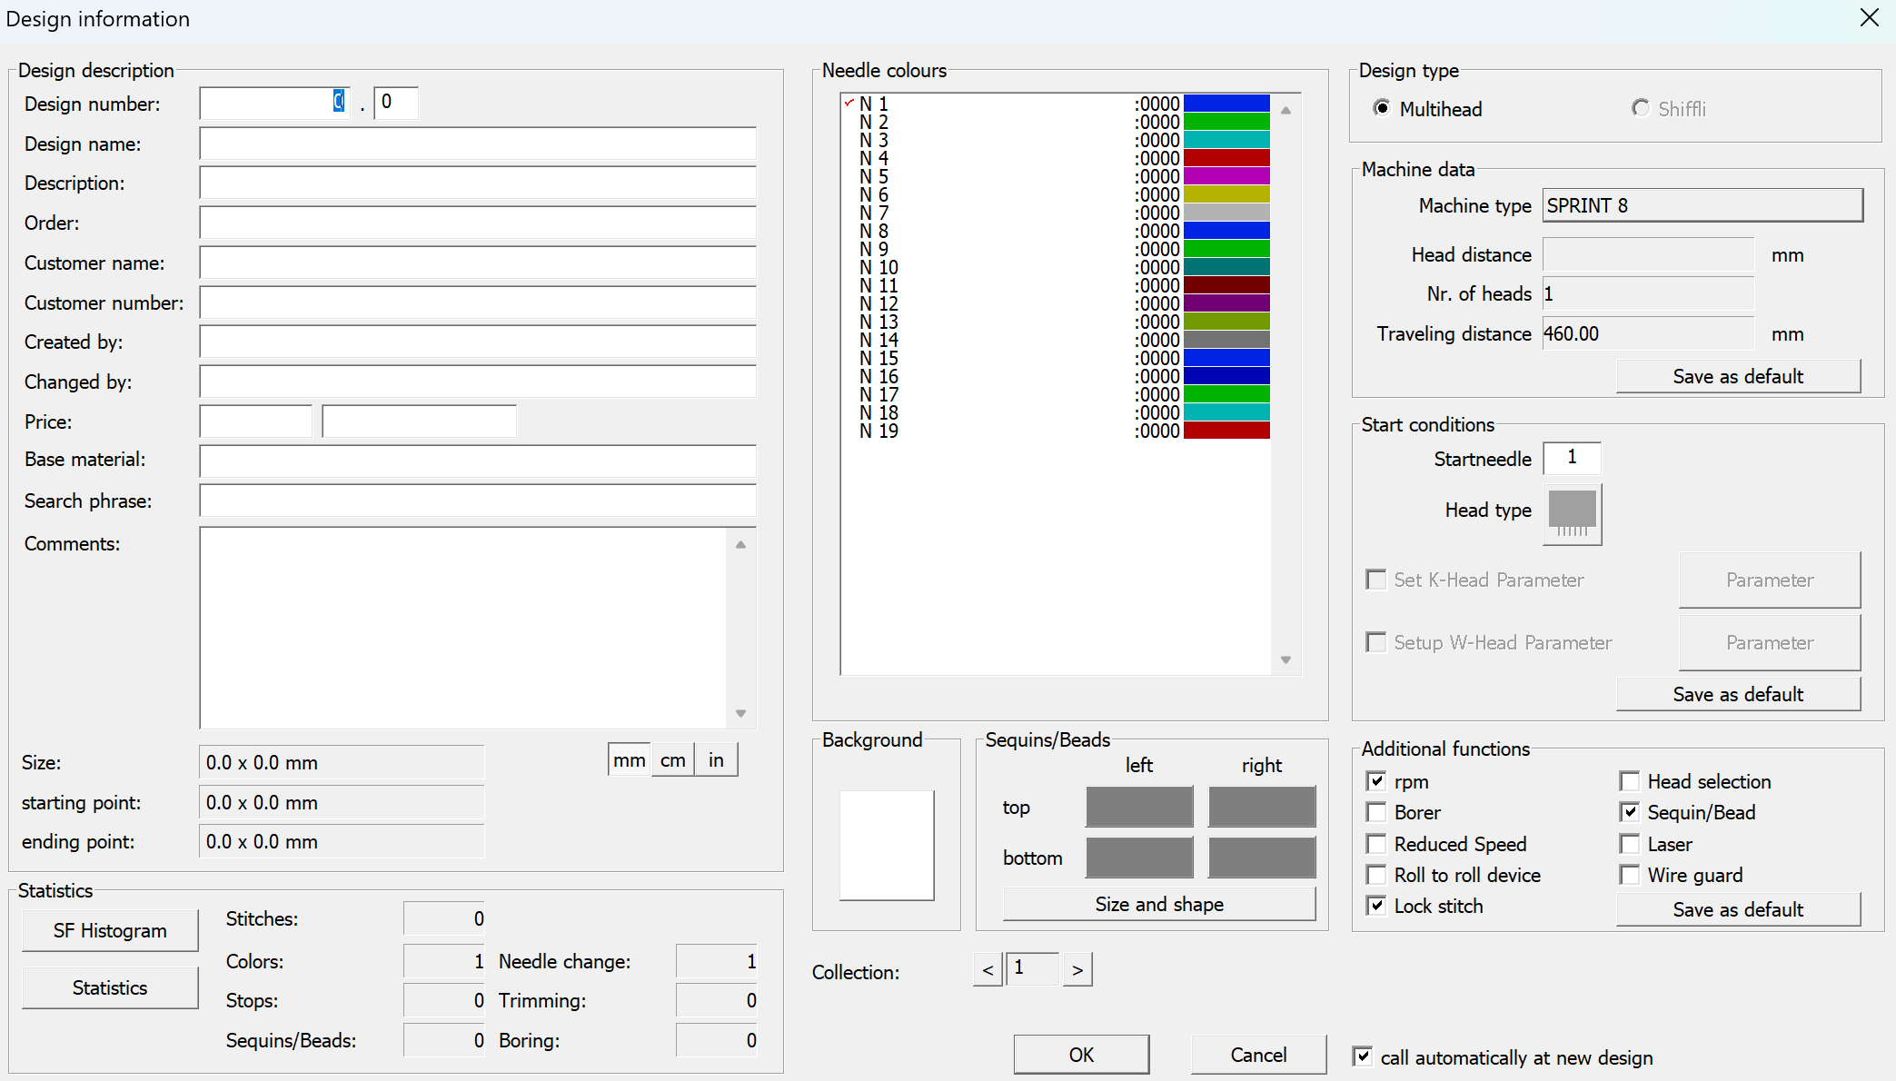The image size is (1896, 1081).
Task: Click the Size and shape button
Action: (x=1158, y=904)
